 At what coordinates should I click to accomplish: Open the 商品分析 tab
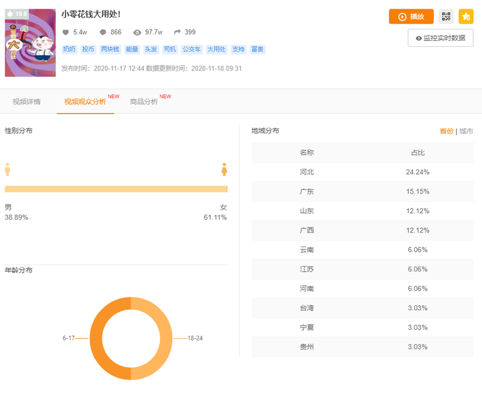[144, 102]
